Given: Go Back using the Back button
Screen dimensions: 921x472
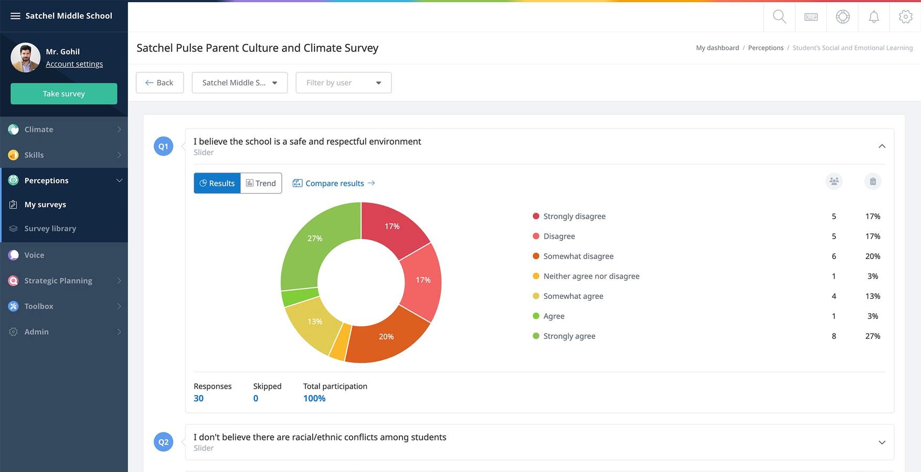Looking at the screenshot, I should [x=160, y=83].
